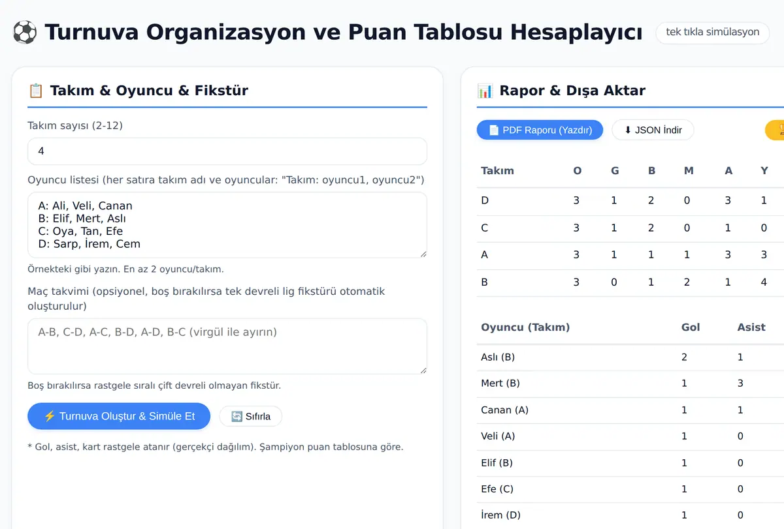Click inside the Maç takvimi textarea
This screenshot has height=529, width=784.
pyautogui.click(x=227, y=346)
